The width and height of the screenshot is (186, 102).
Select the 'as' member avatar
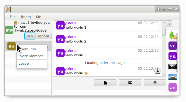coord(173,87)
